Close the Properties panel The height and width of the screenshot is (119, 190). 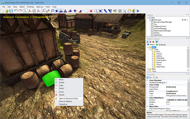tap(189, 74)
